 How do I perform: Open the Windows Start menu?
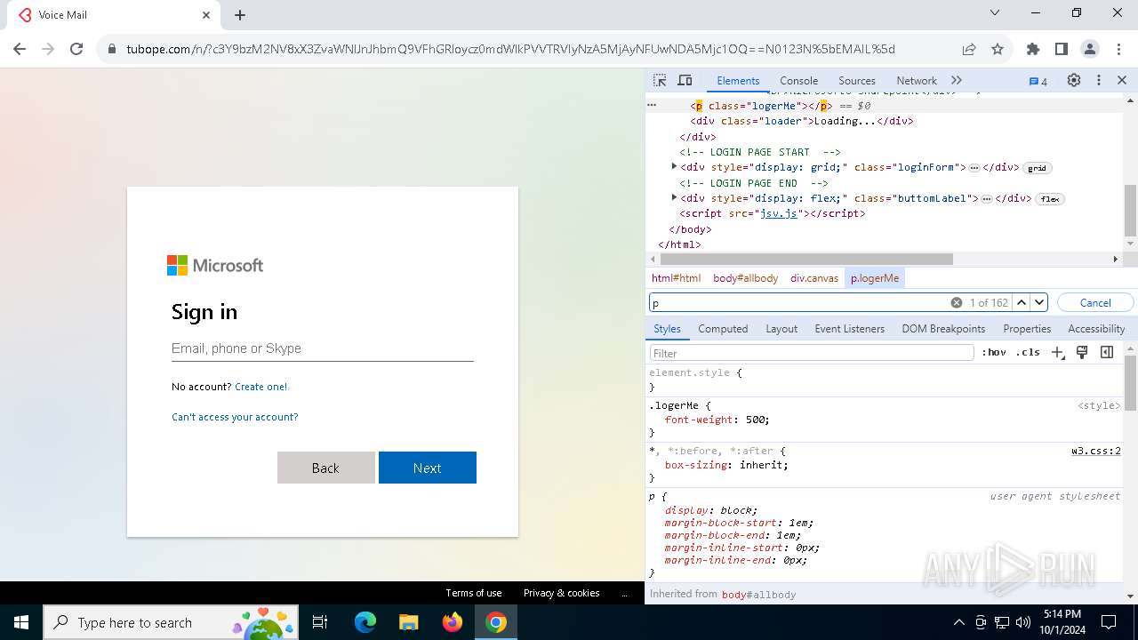point(21,622)
